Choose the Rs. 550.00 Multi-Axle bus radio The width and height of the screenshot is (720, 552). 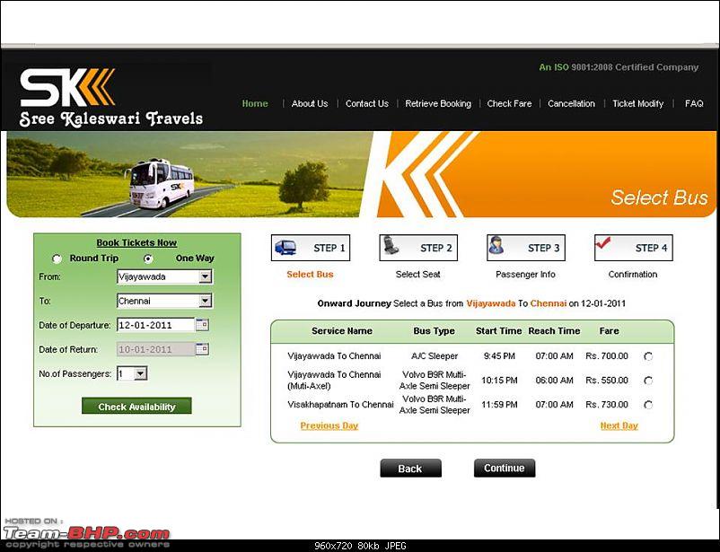(648, 381)
